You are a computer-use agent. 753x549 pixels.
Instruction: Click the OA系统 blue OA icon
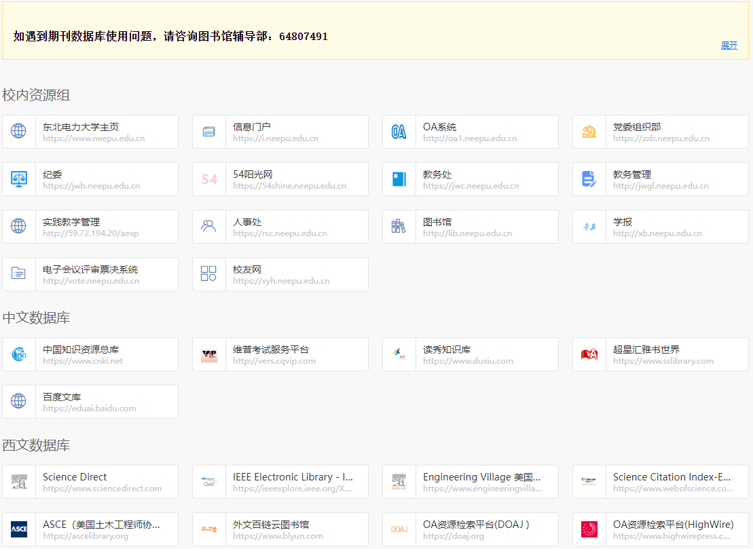399,132
